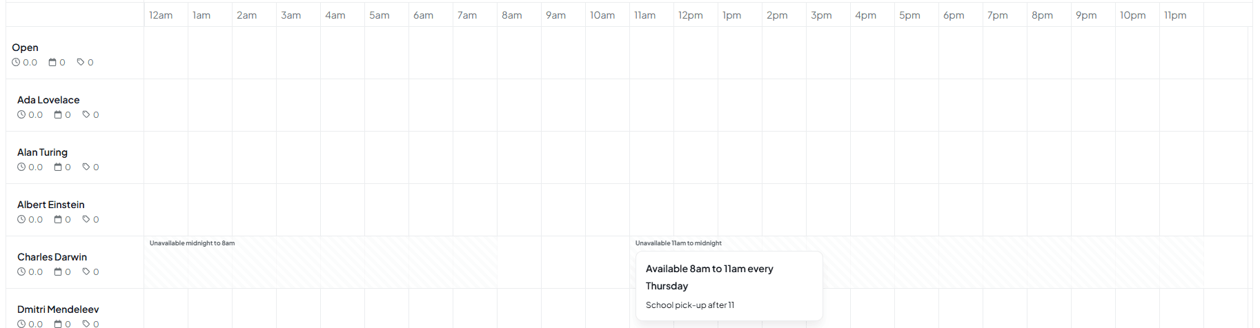Viewport: 1260px width, 328px height.
Task: Click the tag icon in Open row
Action: (81, 62)
